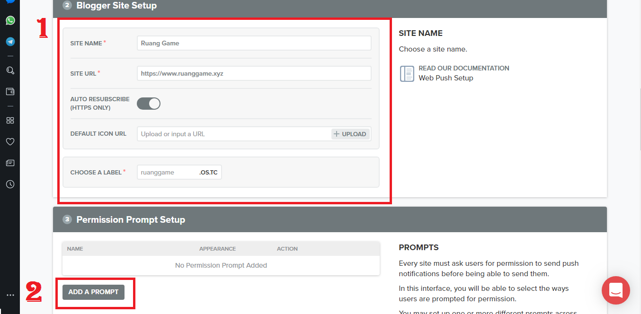Open the history clock icon
This screenshot has height=314, width=641.
[x=10, y=184]
